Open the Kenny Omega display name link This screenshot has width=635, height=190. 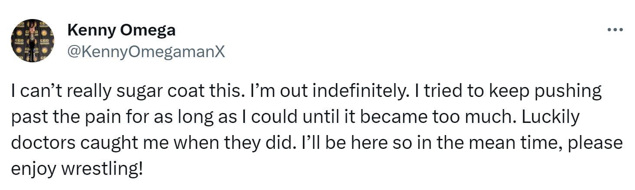[122, 30]
